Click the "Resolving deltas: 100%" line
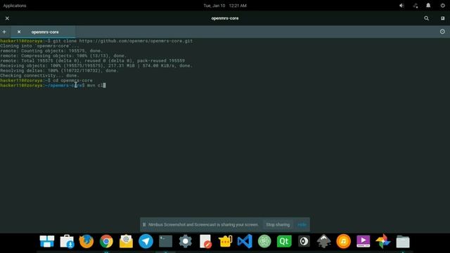This screenshot has width=450, height=253. (59, 70)
